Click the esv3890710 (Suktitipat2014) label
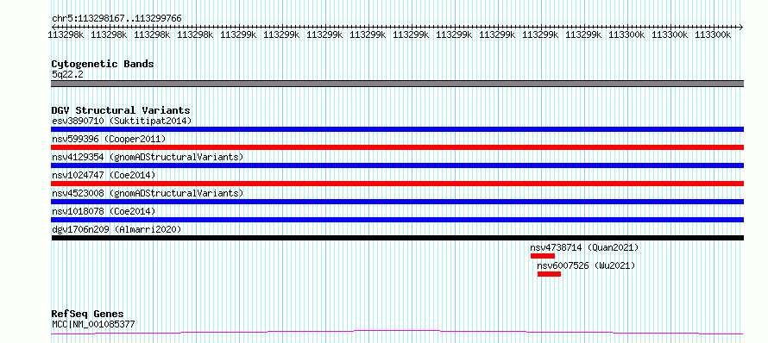The height and width of the screenshot is (343, 768). coord(122,121)
